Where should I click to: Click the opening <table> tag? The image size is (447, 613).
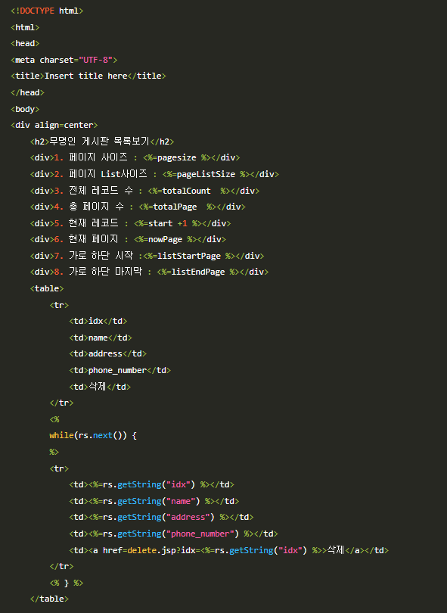(47, 288)
